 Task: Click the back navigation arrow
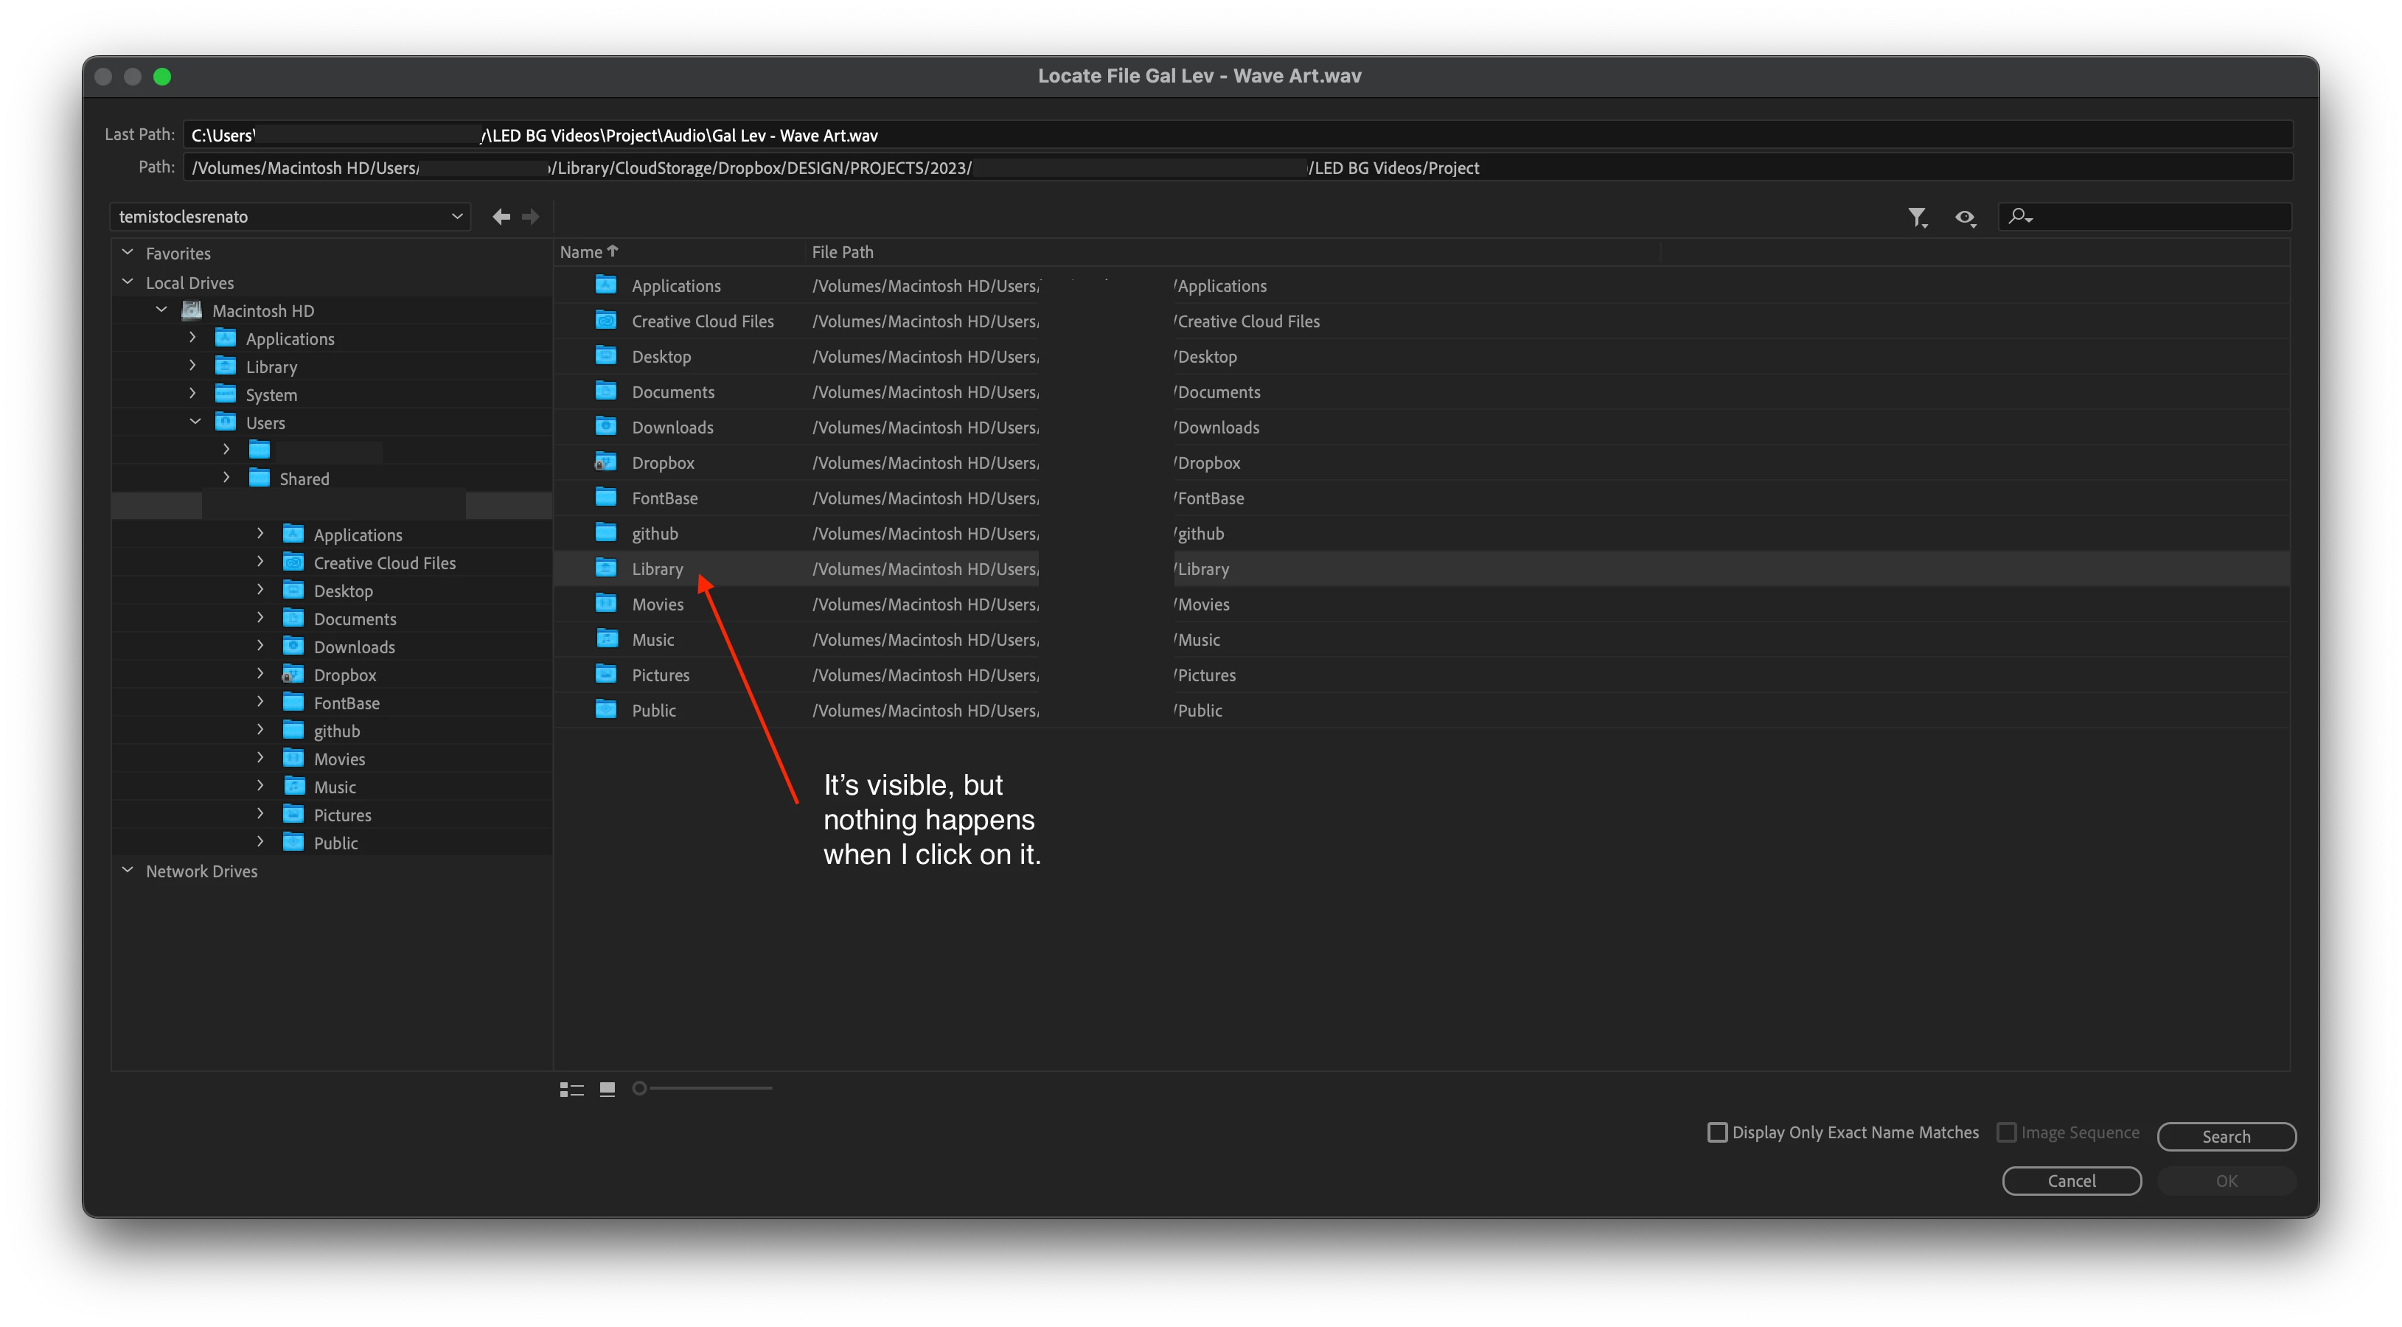point(501,216)
